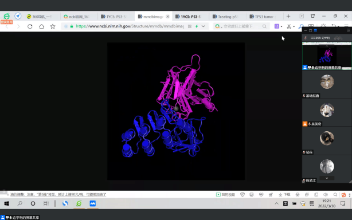Open the Windows notification center

[343, 203]
